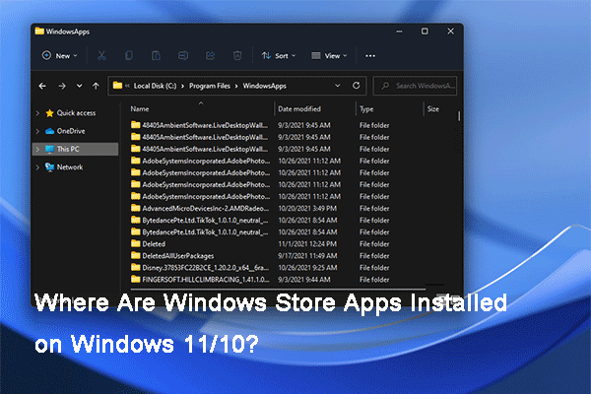Click date 11/1/2021 12:24 PM

(307, 244)
